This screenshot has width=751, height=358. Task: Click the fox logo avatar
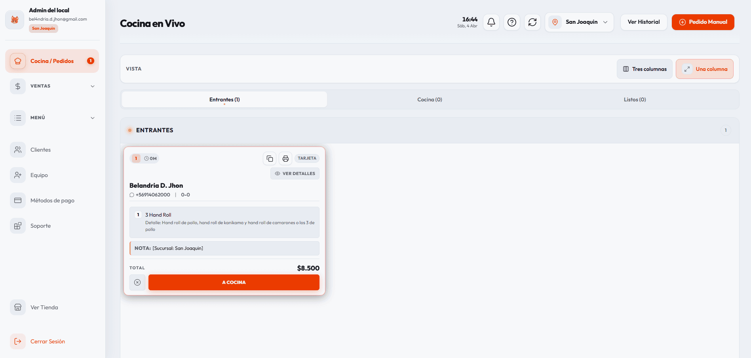(15, 20)
